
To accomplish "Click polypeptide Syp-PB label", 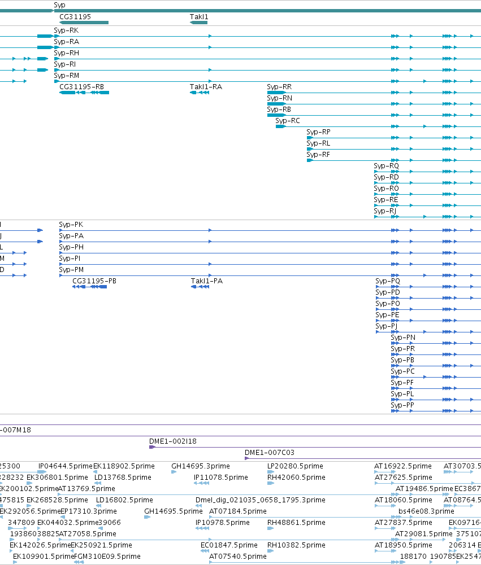I will tap(402, 360).
